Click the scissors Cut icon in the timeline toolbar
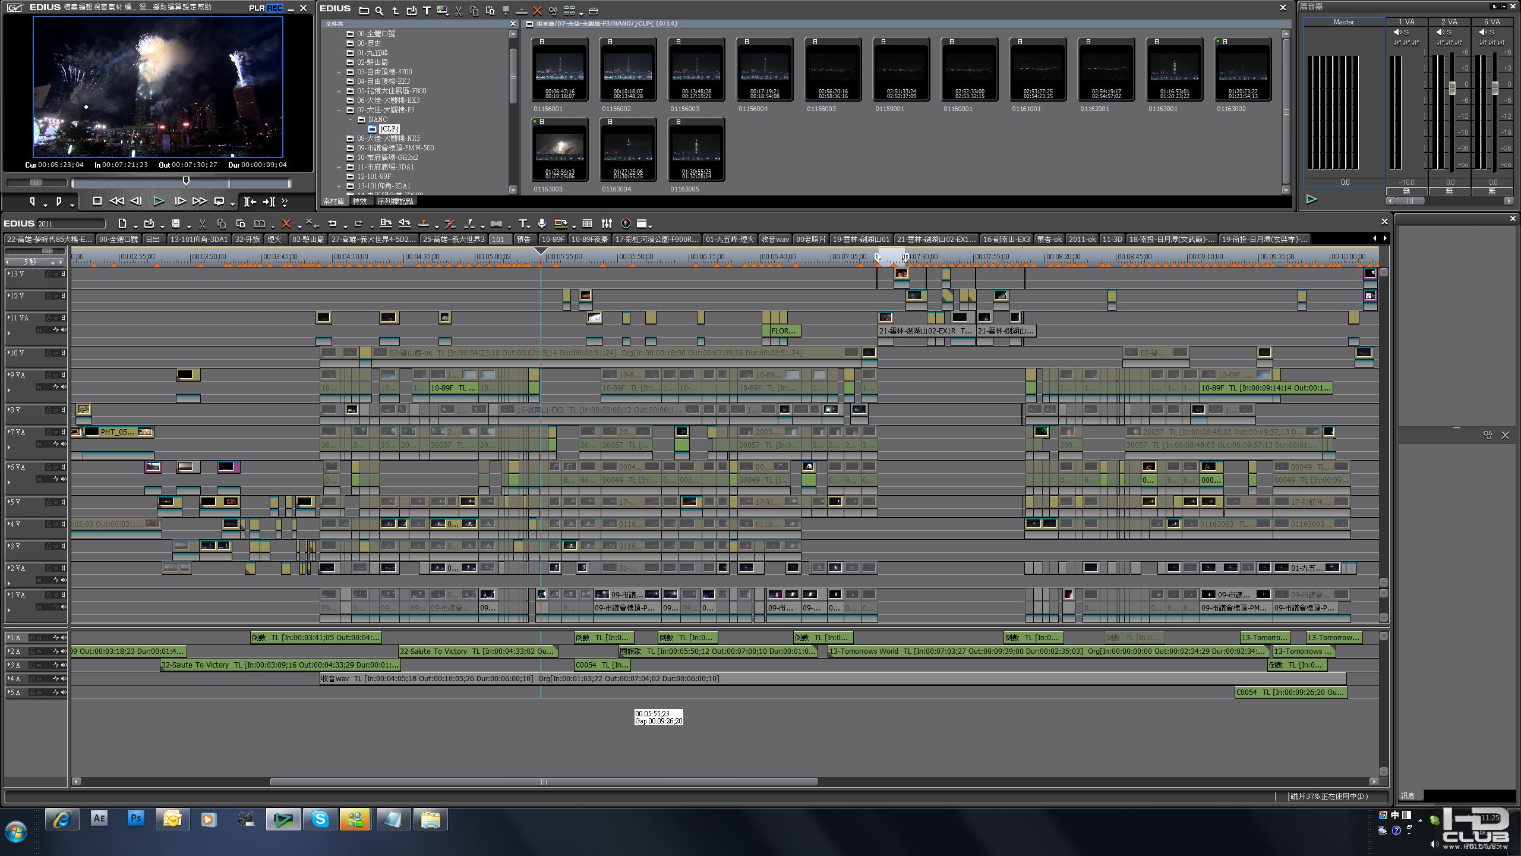1521x856 pixels. pos(202,224)
